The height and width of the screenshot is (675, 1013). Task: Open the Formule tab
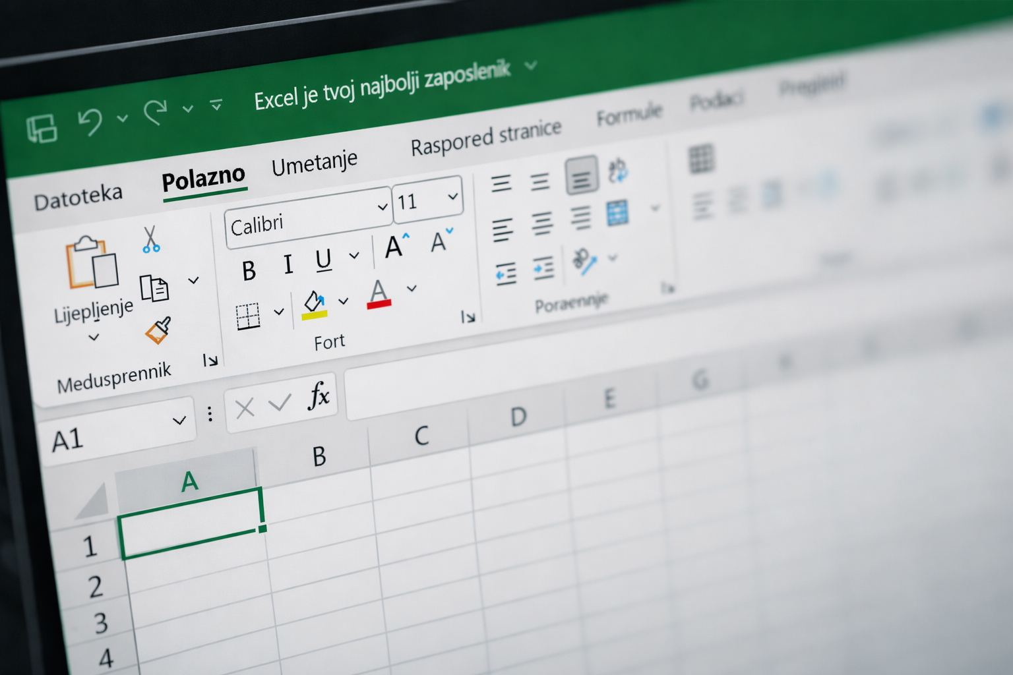(629, 115)
